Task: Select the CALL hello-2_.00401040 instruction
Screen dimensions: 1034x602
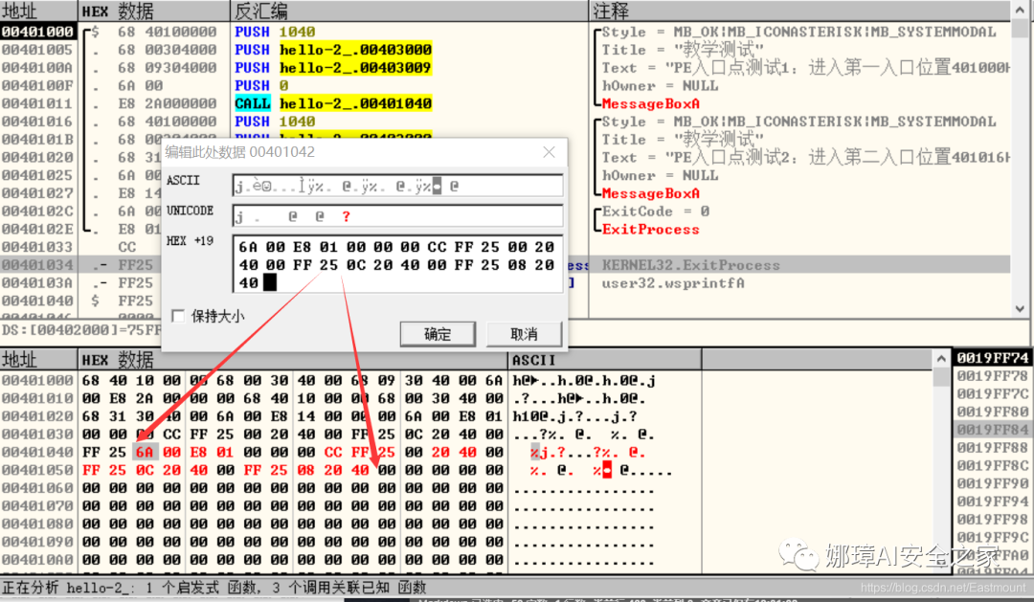Action: click(x=333, y=103)
